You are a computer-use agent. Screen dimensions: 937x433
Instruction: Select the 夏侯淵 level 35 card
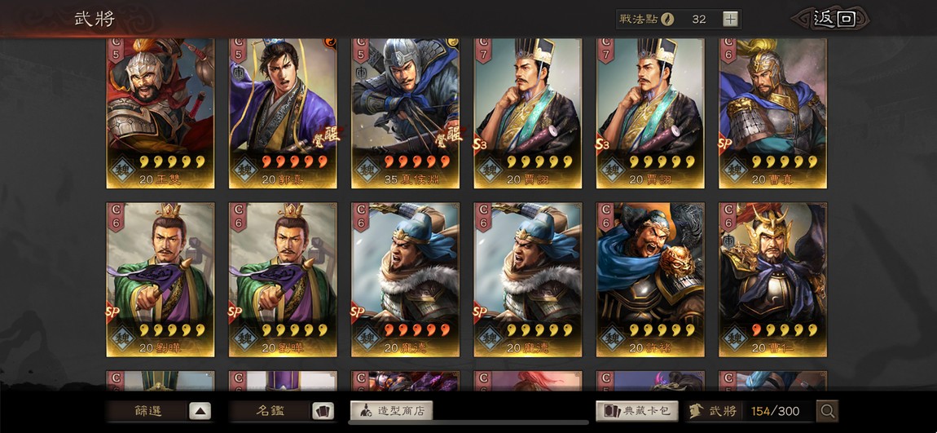[405, 113]
